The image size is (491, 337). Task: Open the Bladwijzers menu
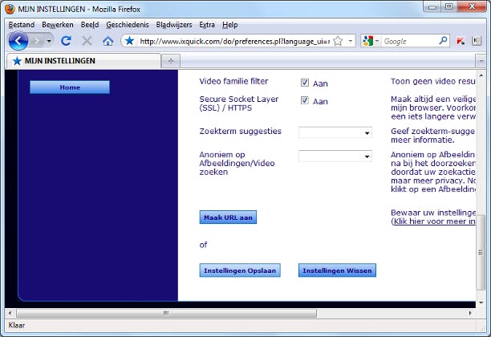(x=174, y=25)
